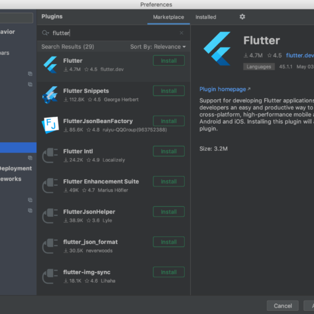Clear the flutter search text

[182, 33]
